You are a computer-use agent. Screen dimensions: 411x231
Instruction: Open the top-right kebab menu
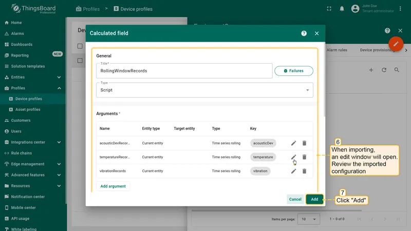tap(400, 9)
